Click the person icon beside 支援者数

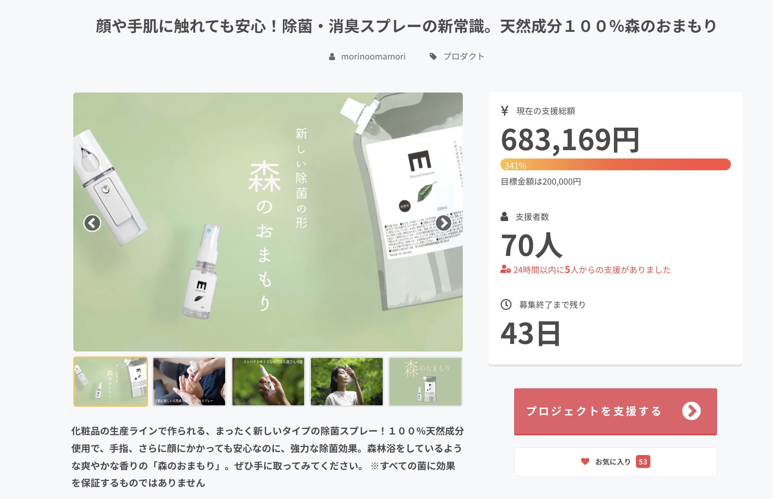pyautogui.click(x=505, y=217)
